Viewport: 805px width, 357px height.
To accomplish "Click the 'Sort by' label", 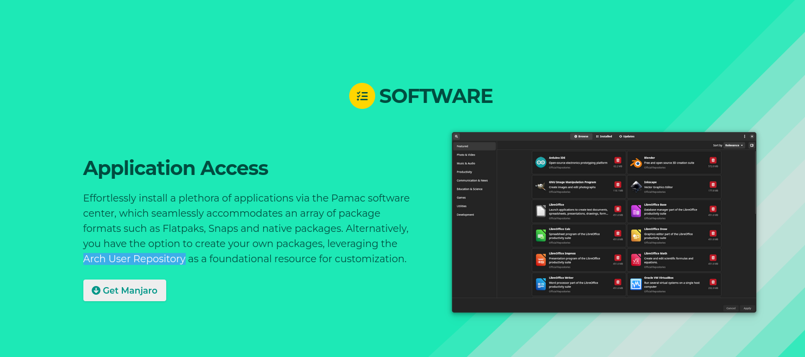I will pos(717,145).
